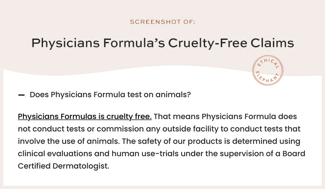Click 'Cruelty-Free' in the main heading

tap(207, 43)
